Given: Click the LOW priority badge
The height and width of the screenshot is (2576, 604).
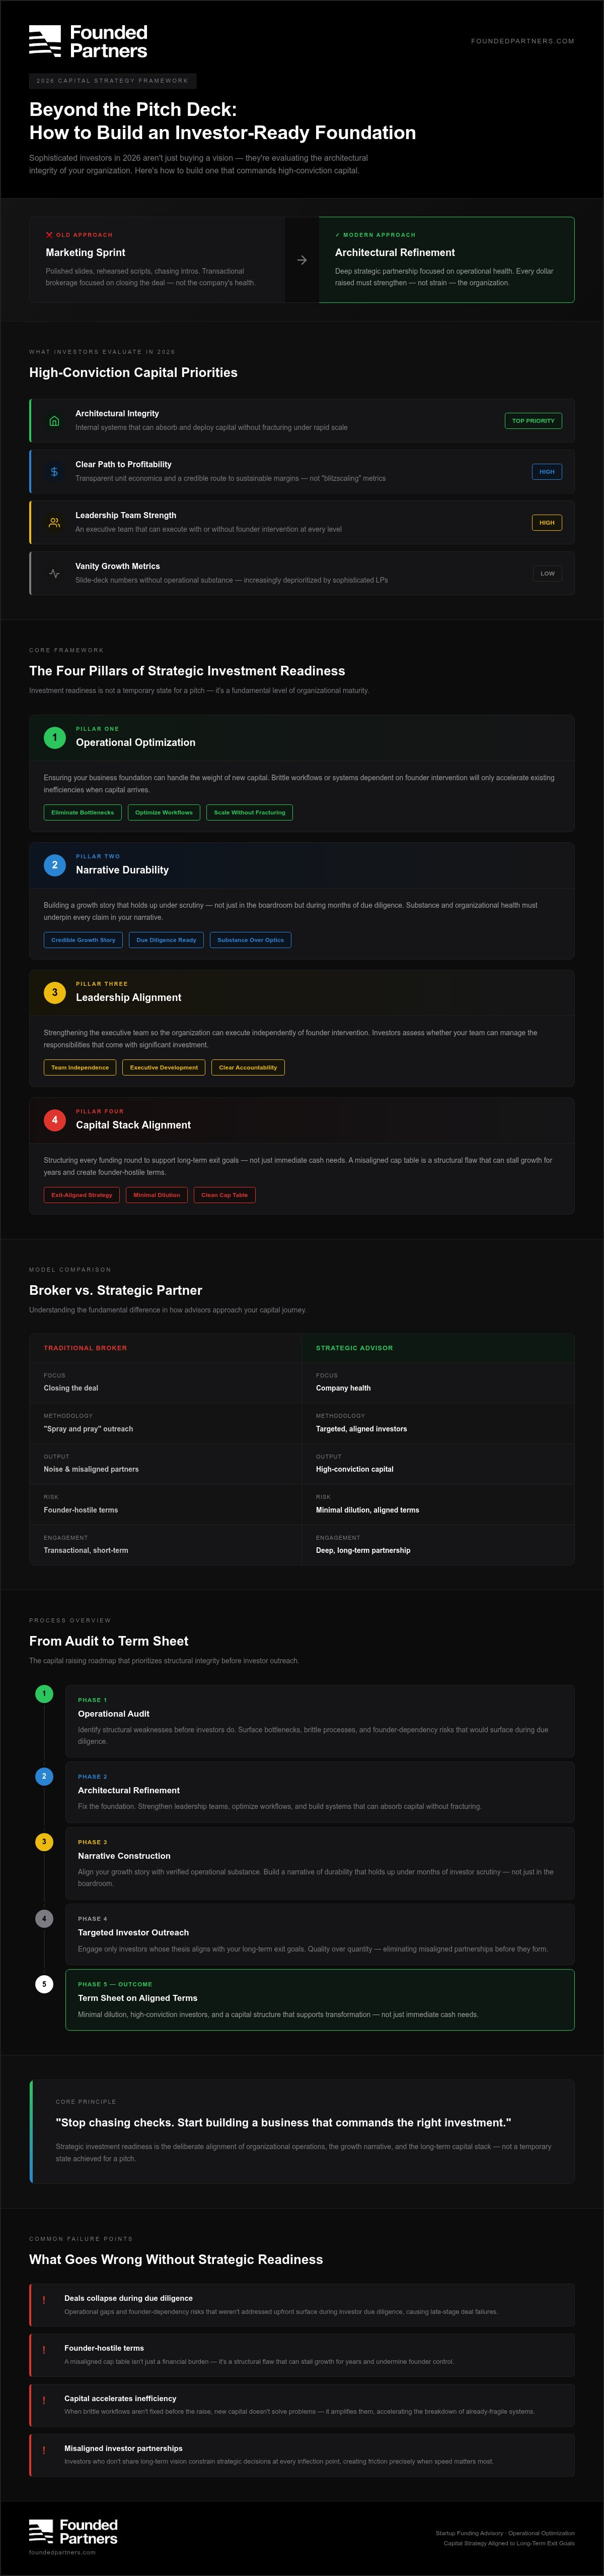Looking at the screenshot, I should click(547, 573).
